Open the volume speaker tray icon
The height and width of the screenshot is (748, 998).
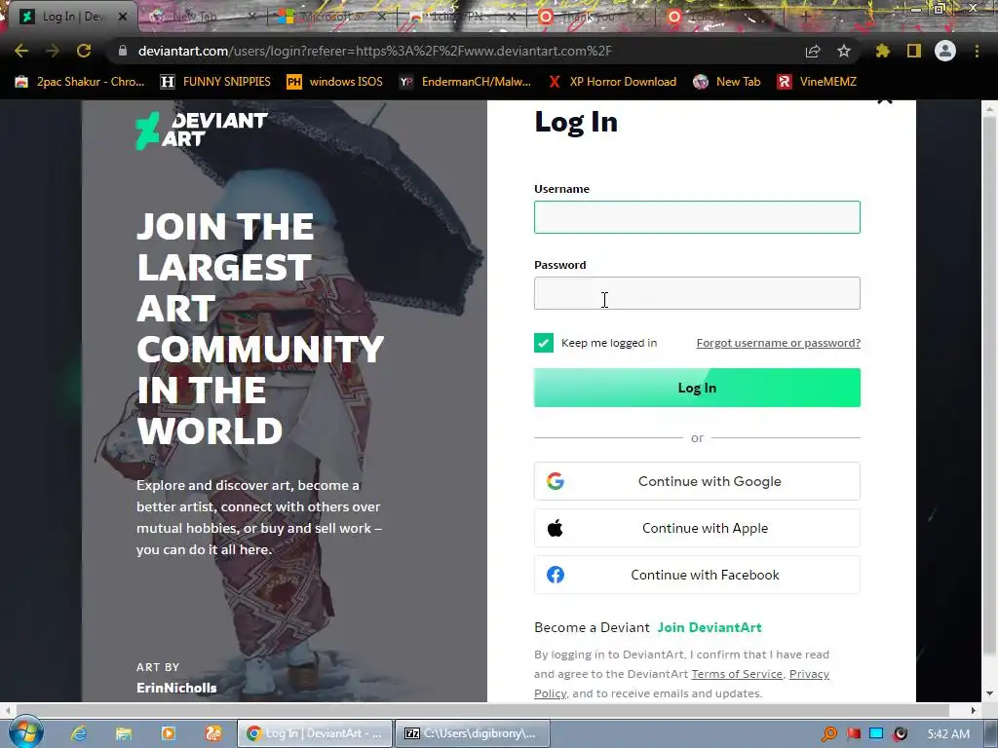point(900,734)
